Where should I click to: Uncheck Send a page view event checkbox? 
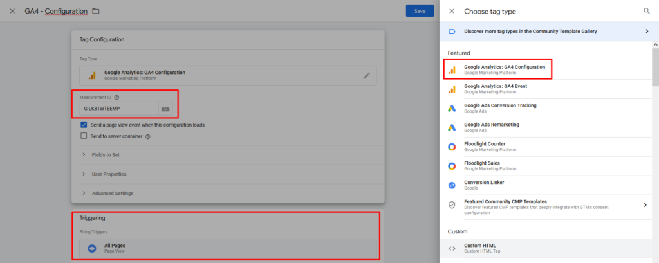click(x=84, y=125)
